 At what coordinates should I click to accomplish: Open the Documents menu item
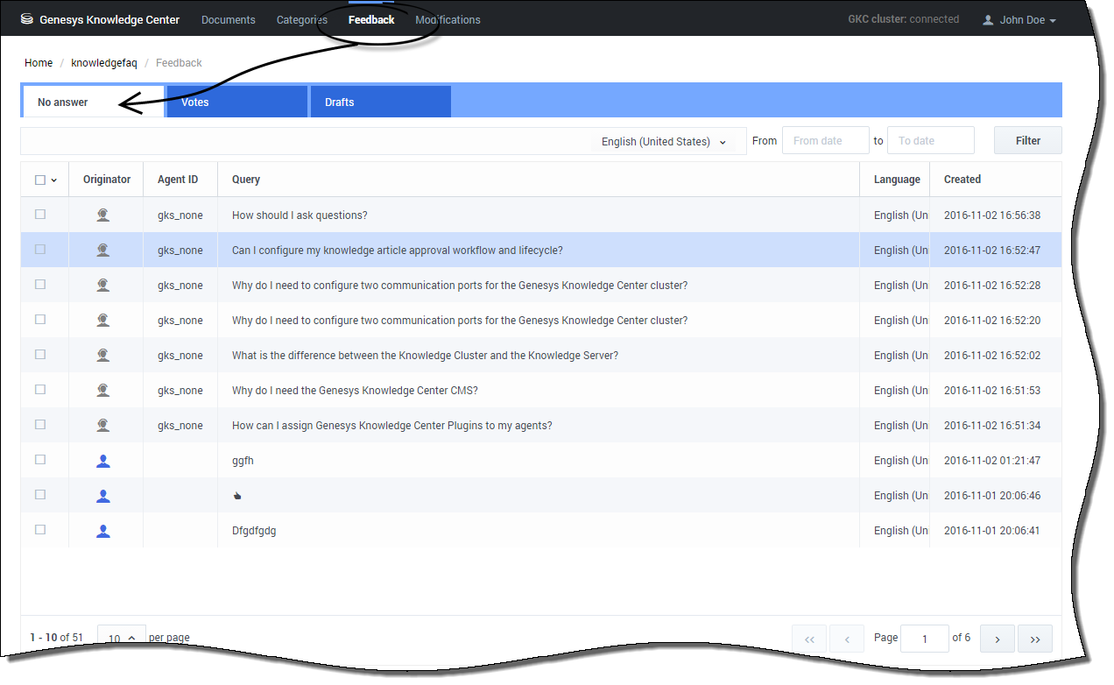pyautogui.click(x=229, y=20)
